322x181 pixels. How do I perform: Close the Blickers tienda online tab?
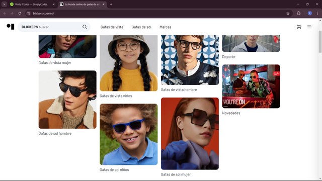click(x=104, y=4)
